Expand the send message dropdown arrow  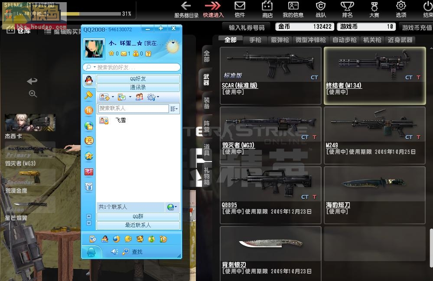click(130, 97)
